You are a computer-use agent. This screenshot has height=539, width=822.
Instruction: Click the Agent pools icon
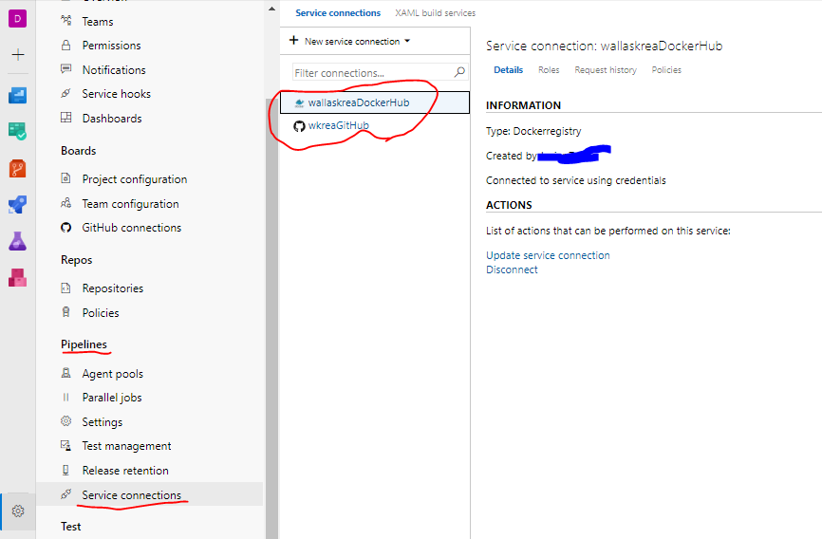(66, 373)
